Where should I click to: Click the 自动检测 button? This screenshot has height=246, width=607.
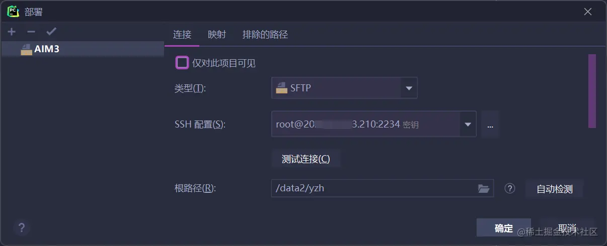pos(554,189)
